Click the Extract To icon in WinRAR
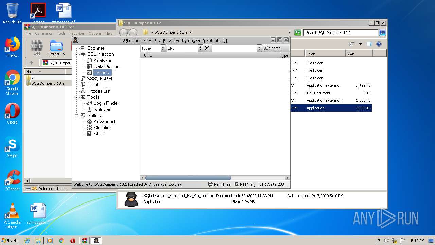435x245 pixels. (x=56, y=48)
